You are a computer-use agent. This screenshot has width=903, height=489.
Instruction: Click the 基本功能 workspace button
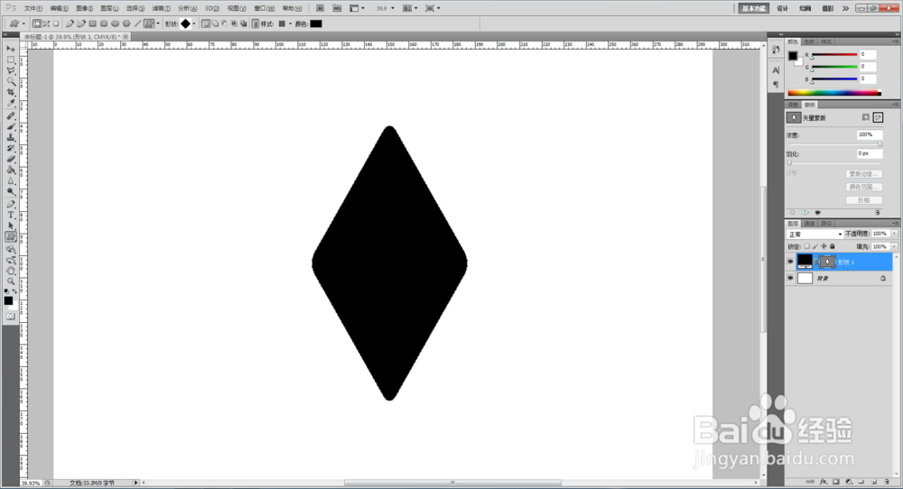(x=754, y=8)
